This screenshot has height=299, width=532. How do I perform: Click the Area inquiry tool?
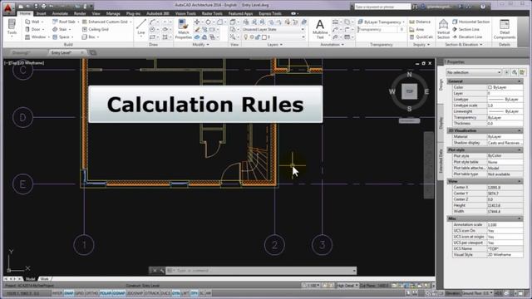(x=416, y=30)
